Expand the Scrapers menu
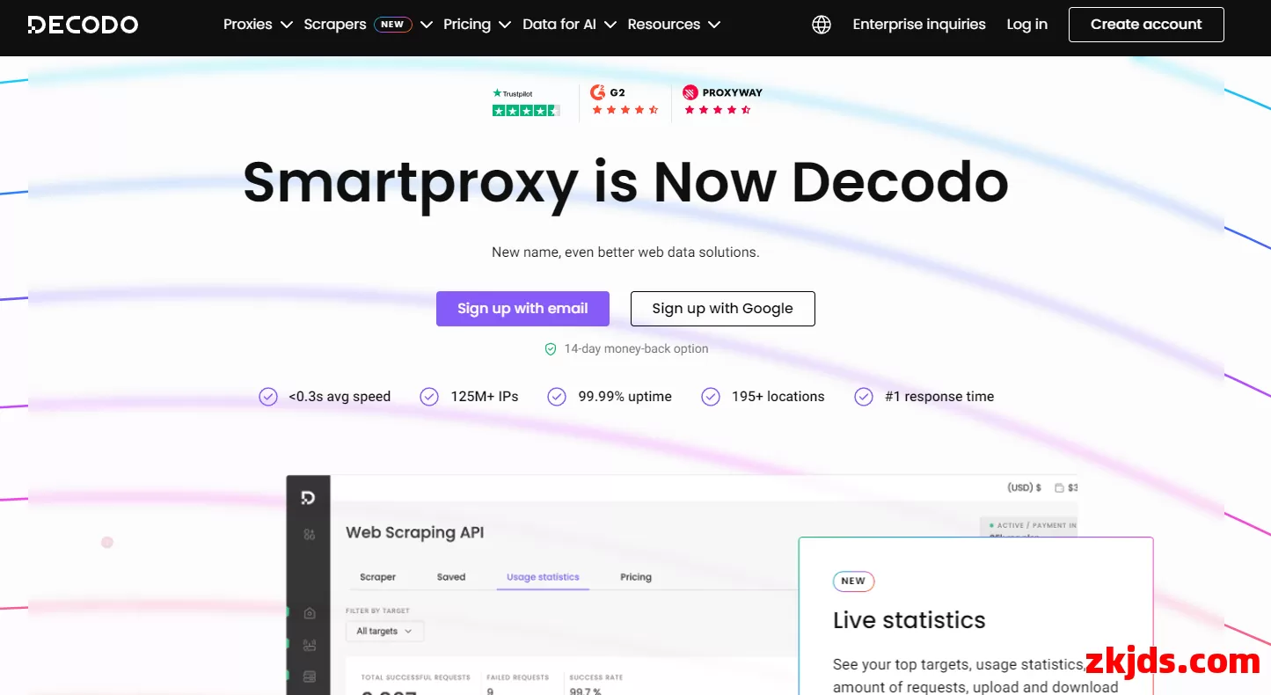 click(369, 25)
